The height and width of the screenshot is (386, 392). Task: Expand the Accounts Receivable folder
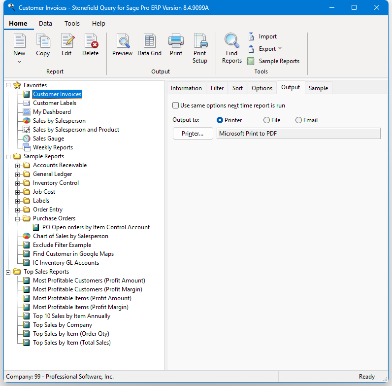[17, 166]
